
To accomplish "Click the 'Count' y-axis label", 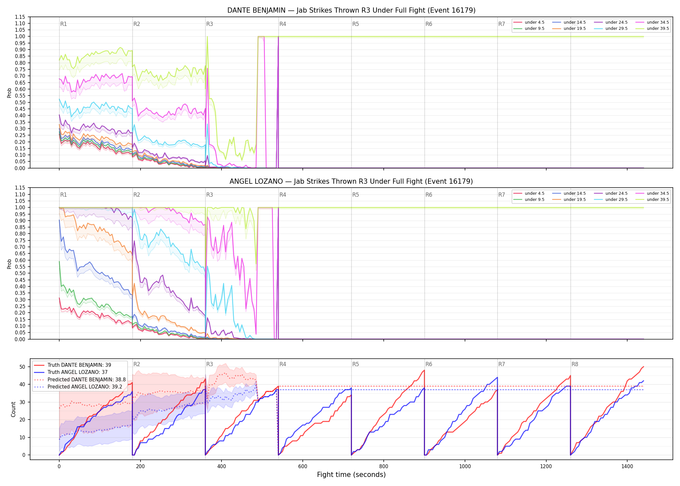I will click(13, 409).
